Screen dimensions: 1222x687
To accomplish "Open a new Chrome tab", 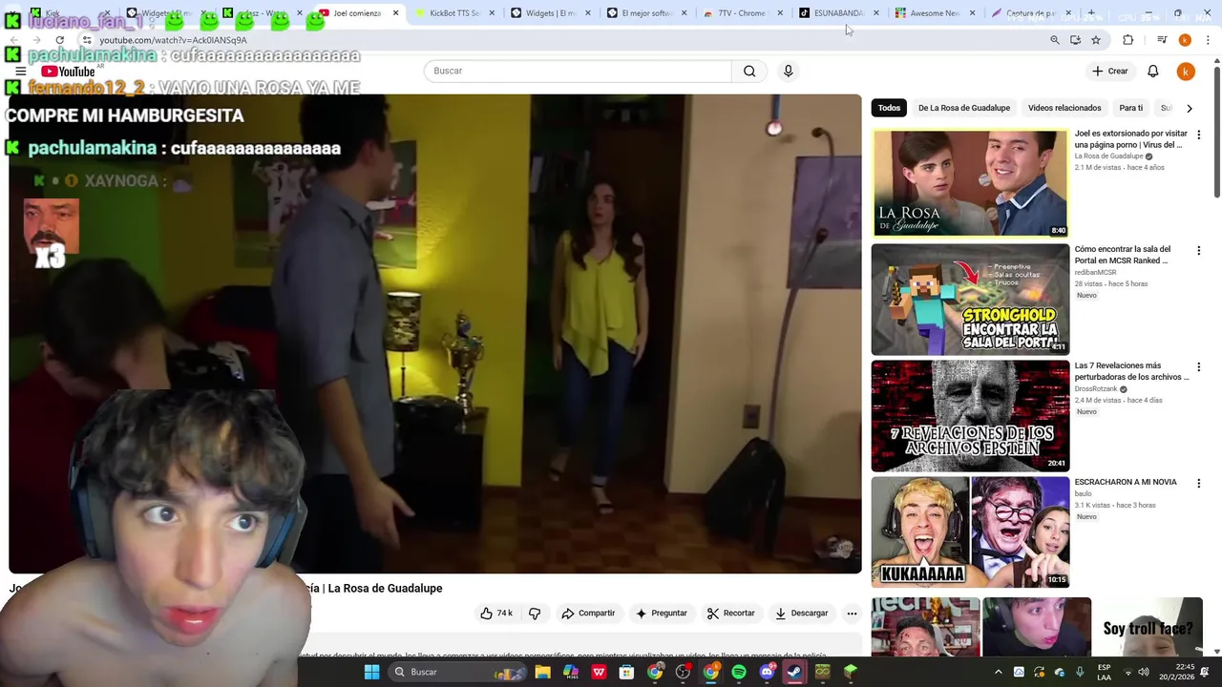I will point(1091,13).
